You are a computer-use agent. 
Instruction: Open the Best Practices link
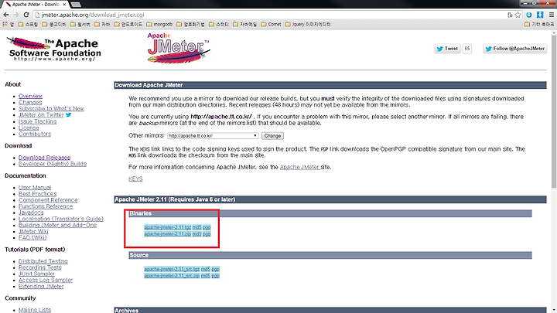37,194
